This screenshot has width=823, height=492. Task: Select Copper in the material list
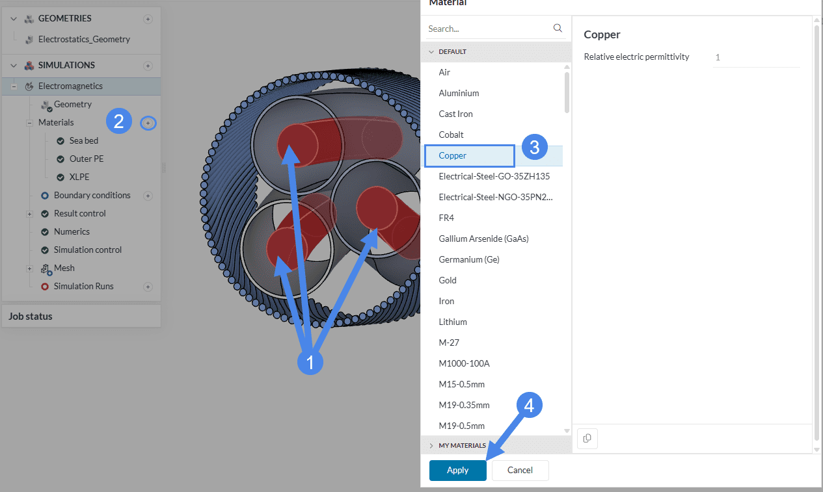point(453,155)
